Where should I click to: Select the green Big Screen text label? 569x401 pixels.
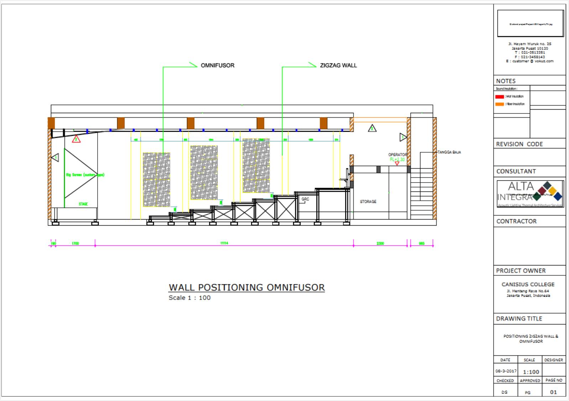pyautogui.click(x=85, y=175)
